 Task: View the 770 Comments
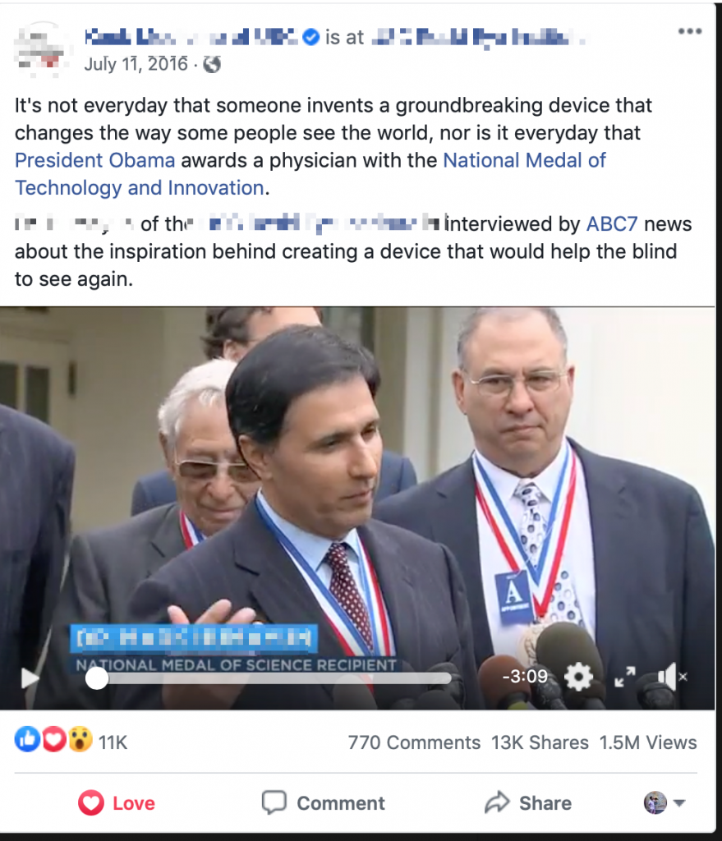point(414,742)
